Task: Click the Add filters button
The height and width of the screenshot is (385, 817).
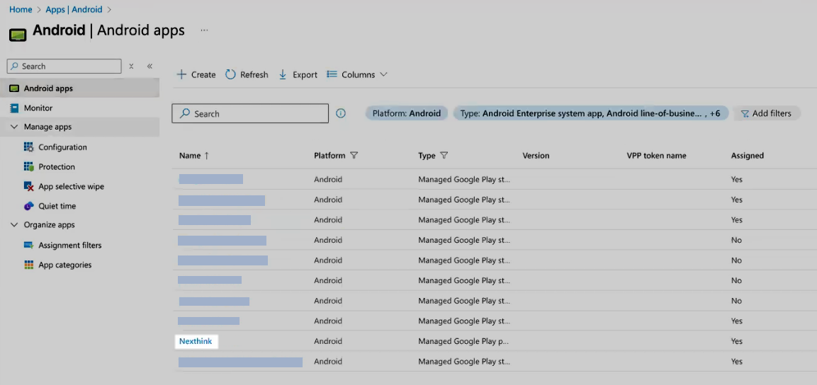Action: [x=767, y=113]
